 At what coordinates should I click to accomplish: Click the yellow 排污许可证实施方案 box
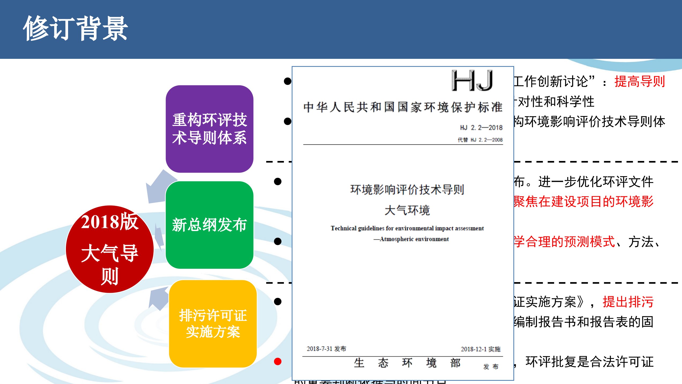[x=213, y=324]
